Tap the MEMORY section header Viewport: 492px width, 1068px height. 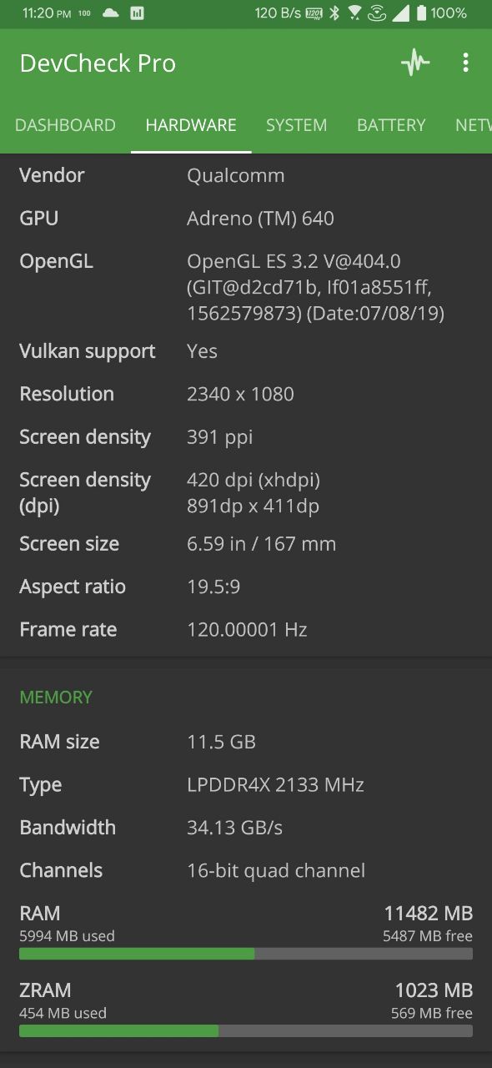(x=56, y=697)
